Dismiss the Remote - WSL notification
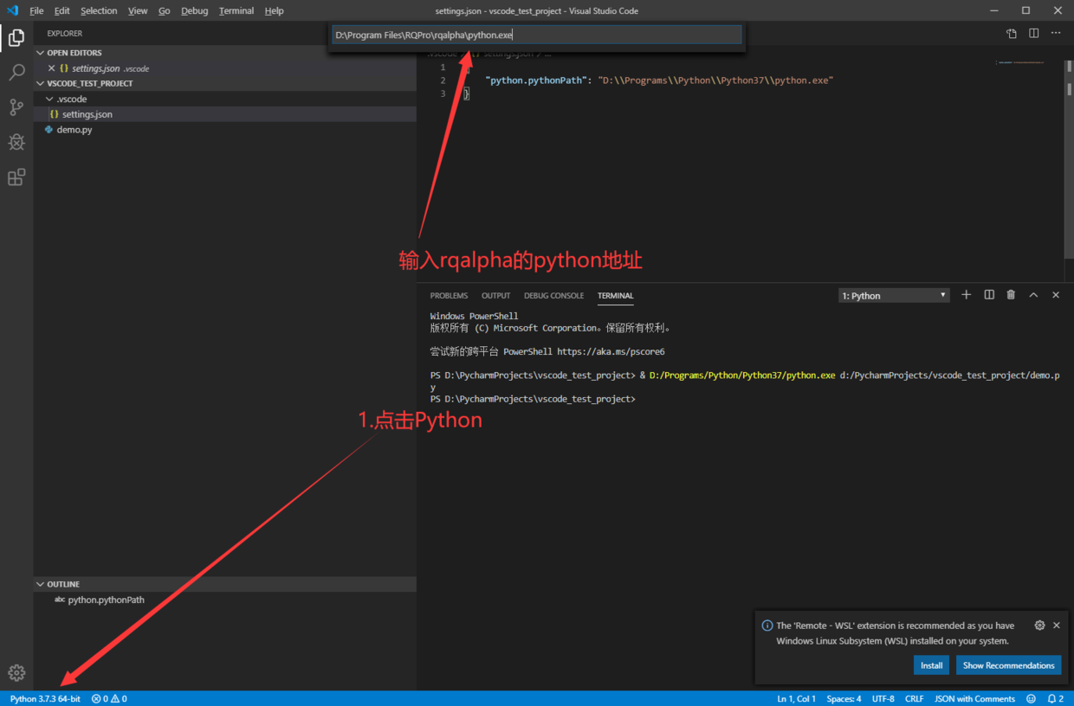This screenshot has width=1074, height=706. point(1057,625)
